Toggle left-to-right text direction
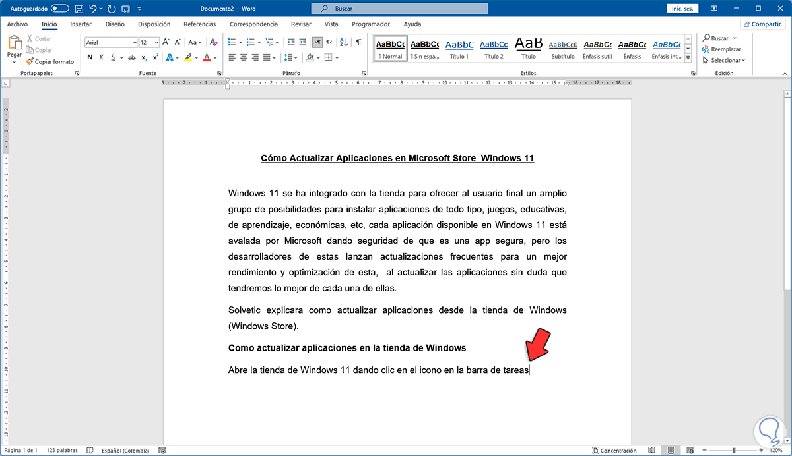Image resolution: width=792 pixels, height=456 pixels. pos(317,42)
